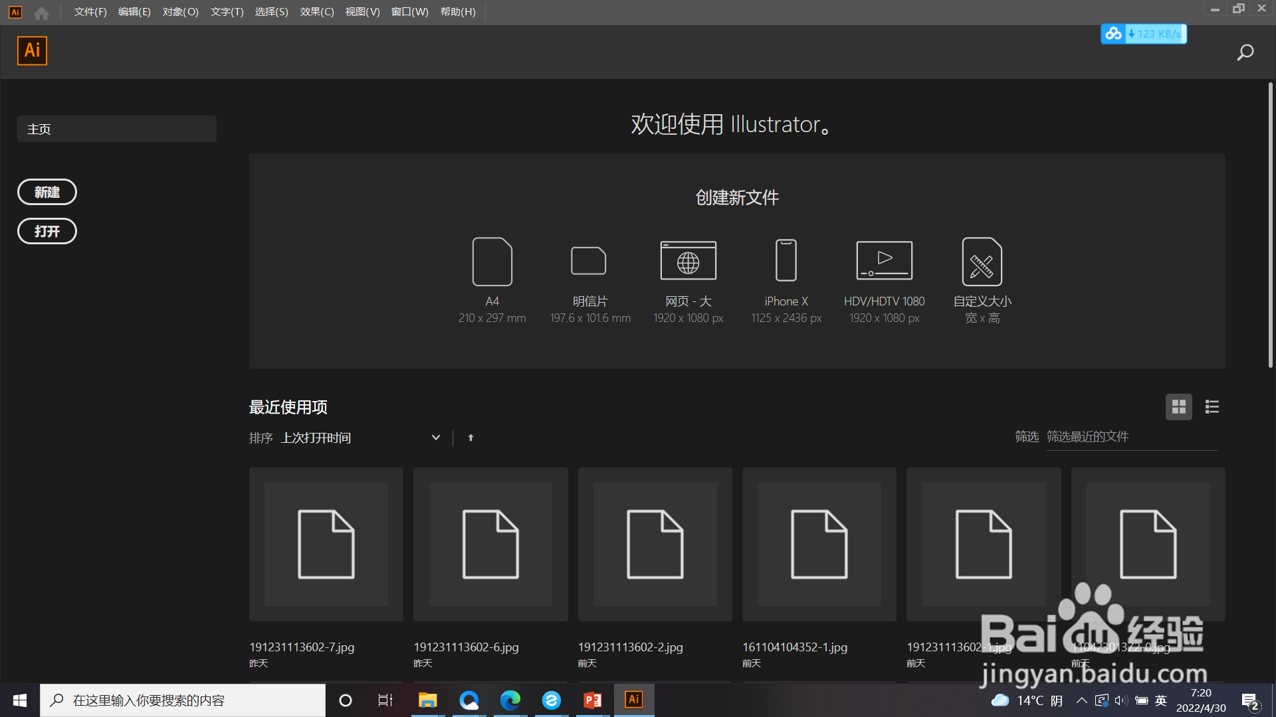The height and width of the screenshot is (717, 1276).
Task: Open the 选择(S) menu
Action: click(271, 12)
